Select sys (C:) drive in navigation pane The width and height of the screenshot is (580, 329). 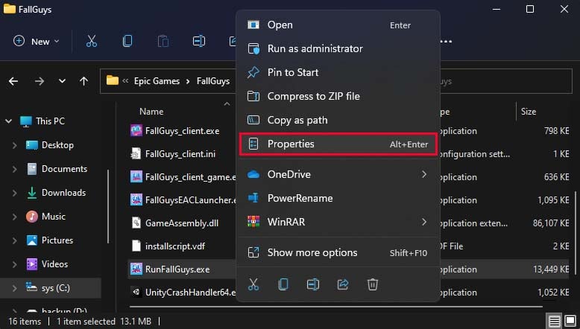55,288
